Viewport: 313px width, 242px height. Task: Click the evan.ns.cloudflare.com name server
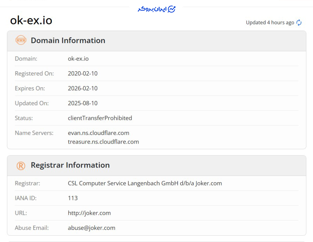(98, 133)
